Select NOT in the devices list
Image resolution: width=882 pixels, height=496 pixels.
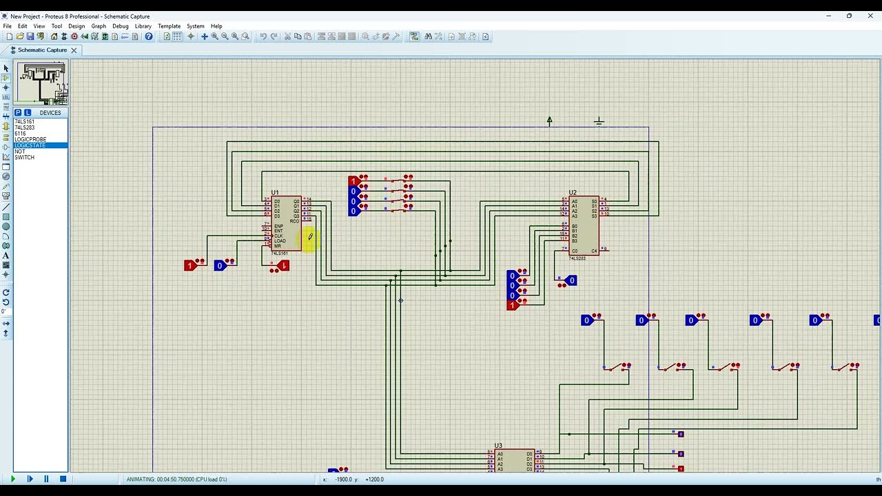[x=41, y=152]
